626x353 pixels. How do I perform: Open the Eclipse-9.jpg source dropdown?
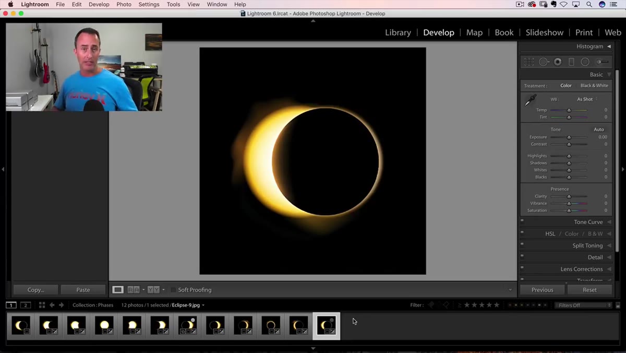tap(188, 305)
